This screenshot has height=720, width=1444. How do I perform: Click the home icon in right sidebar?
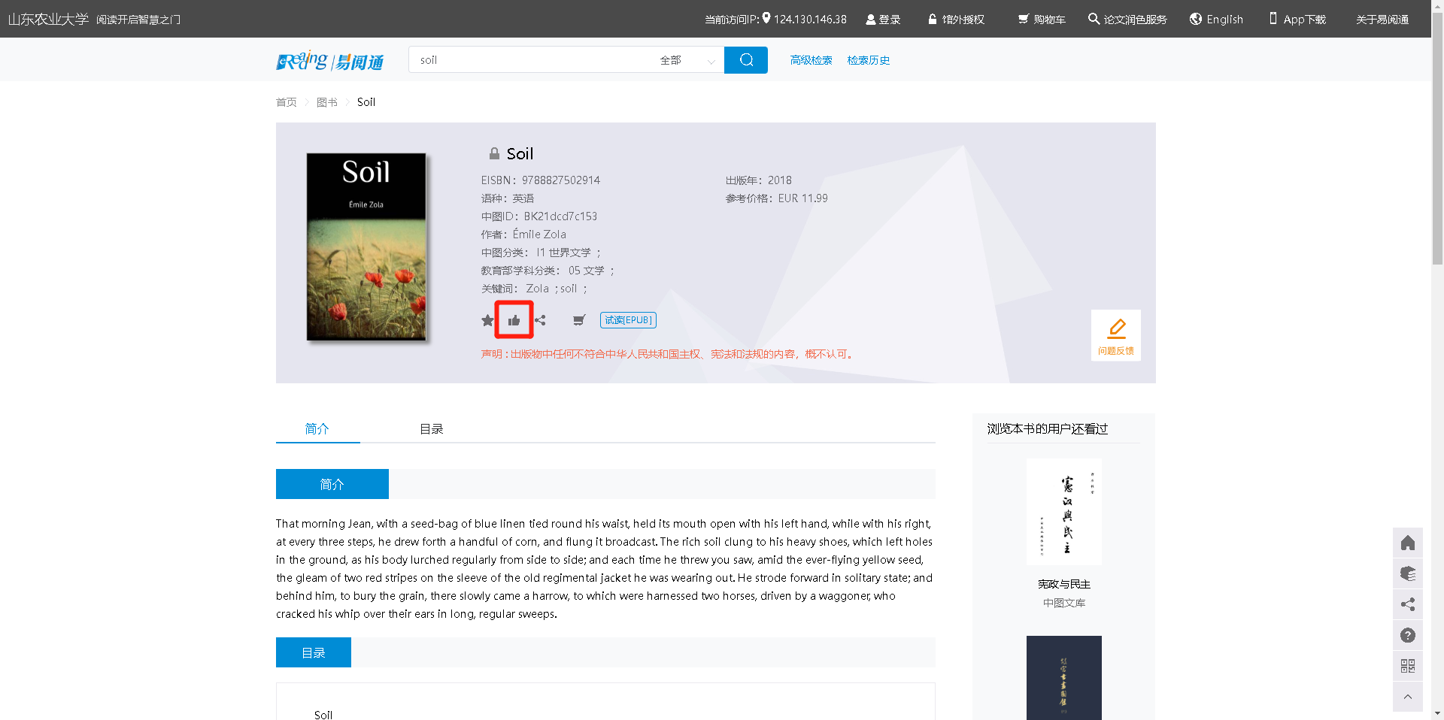[x=1407, y=543]
